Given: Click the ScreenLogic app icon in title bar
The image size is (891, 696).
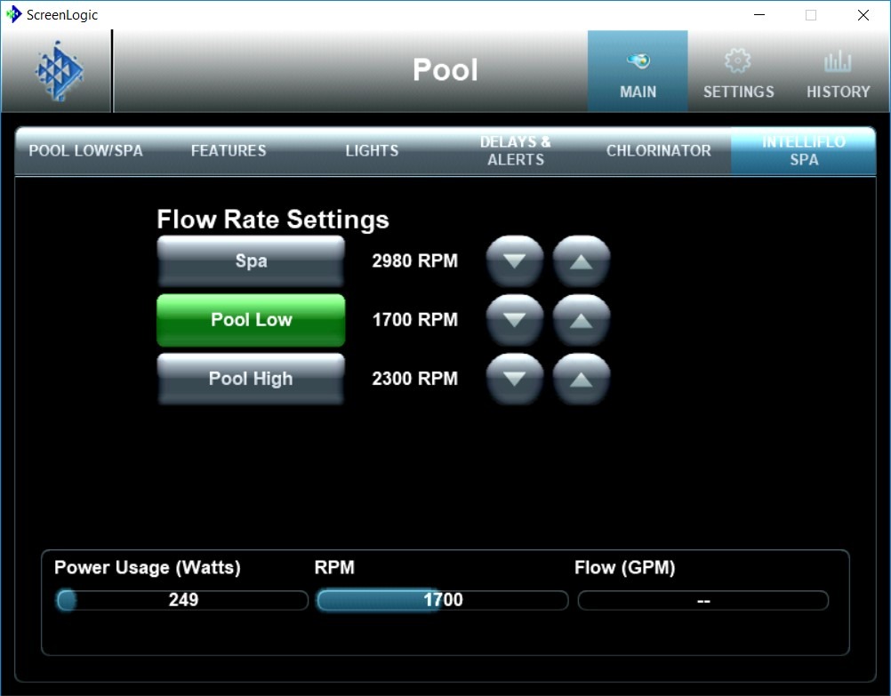Looking at the screenshot, I should pyautogui.click(x=13, y=15).
